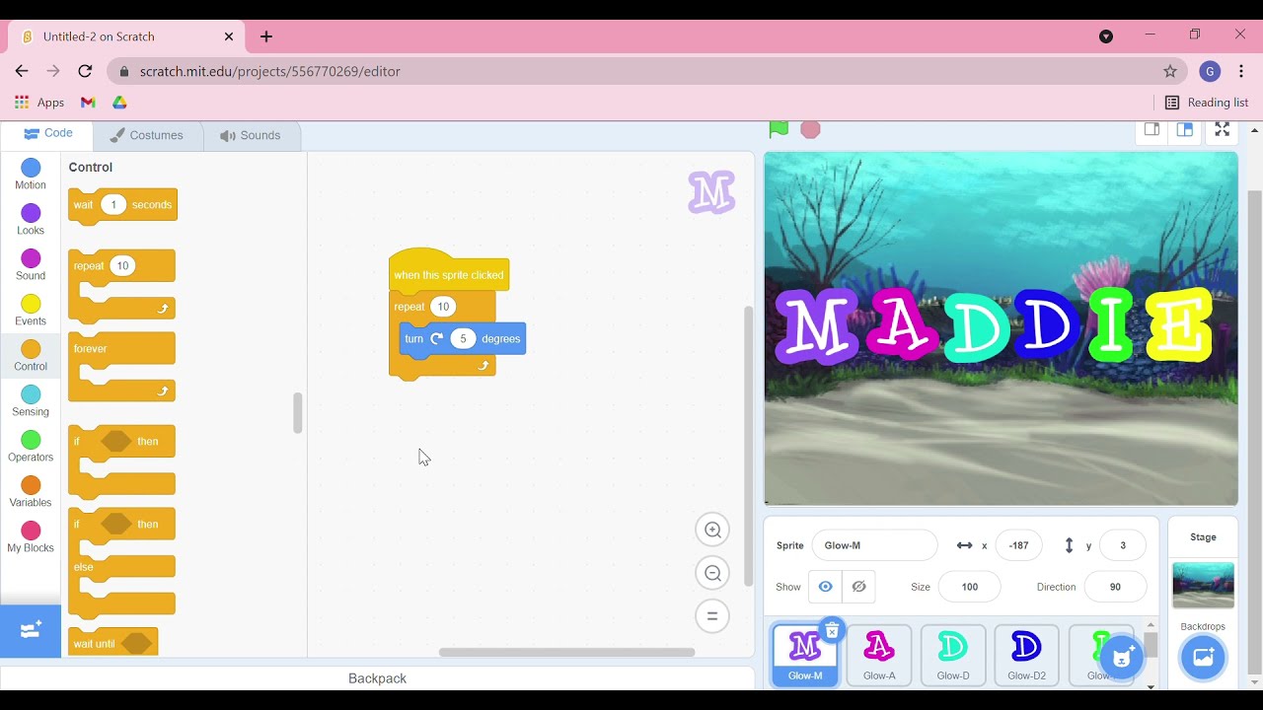Click the wait until palette block
1263x710 pixels.
(x=112, y=644)
